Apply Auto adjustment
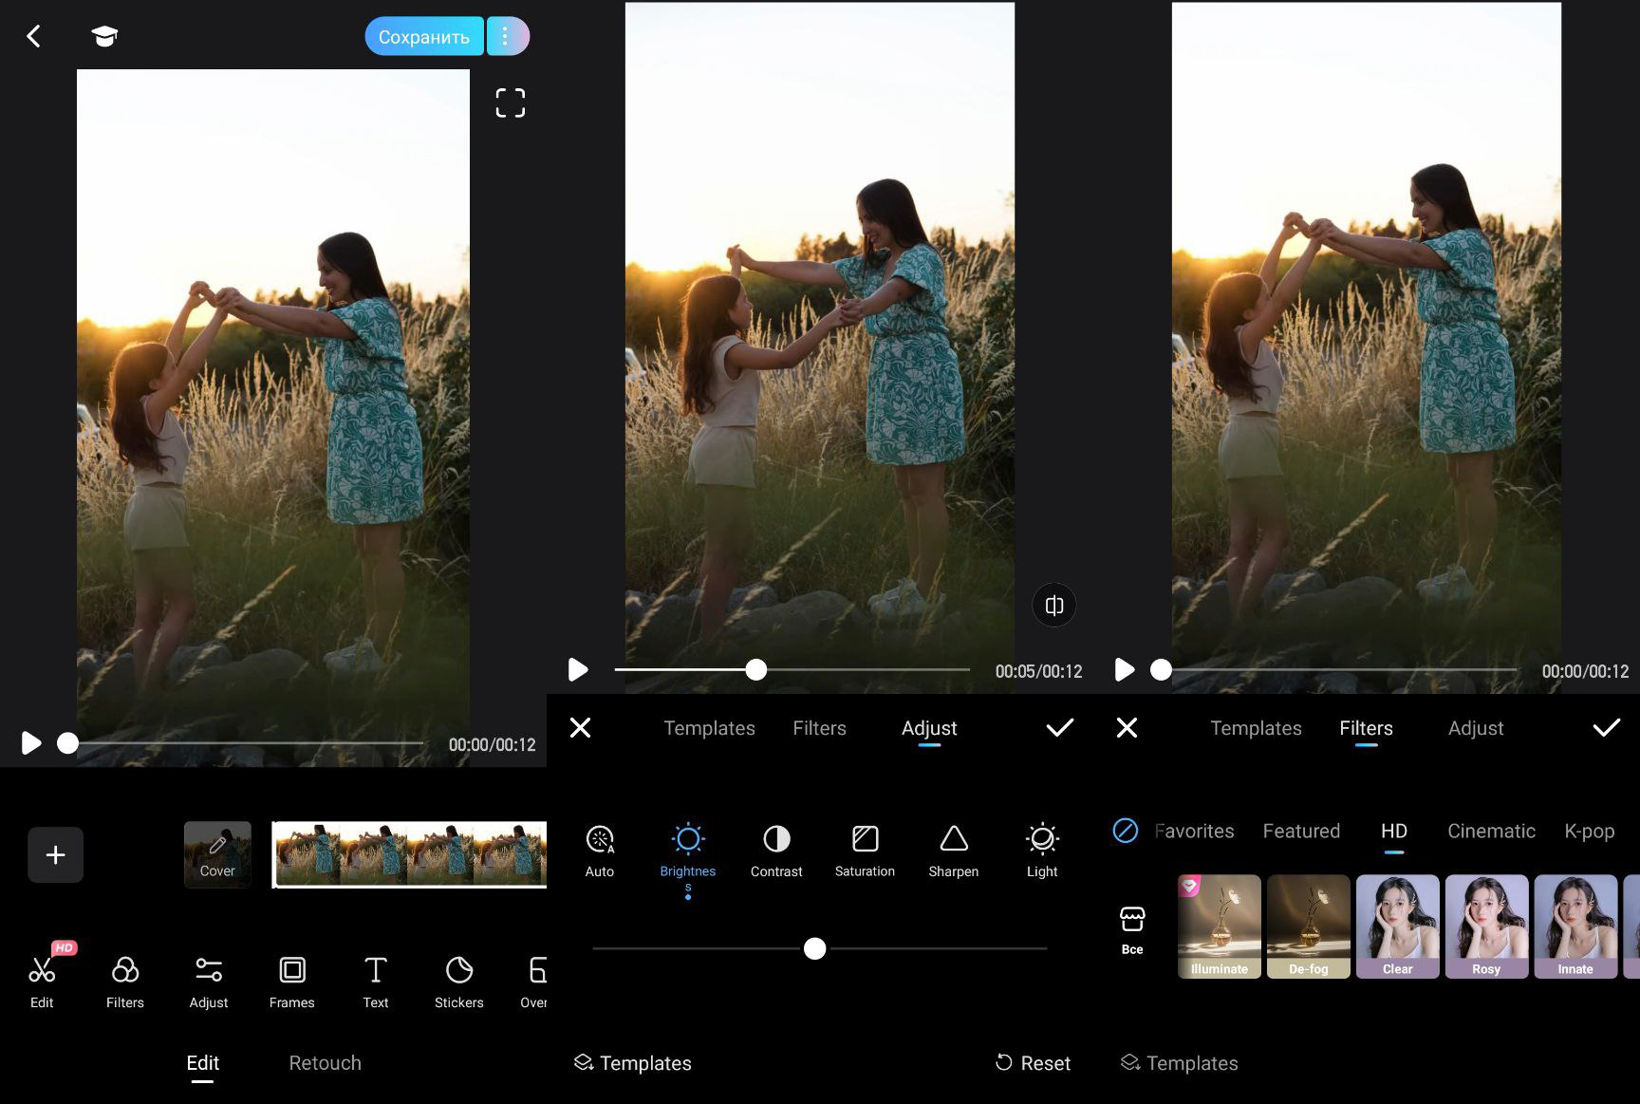 point(600,851)
